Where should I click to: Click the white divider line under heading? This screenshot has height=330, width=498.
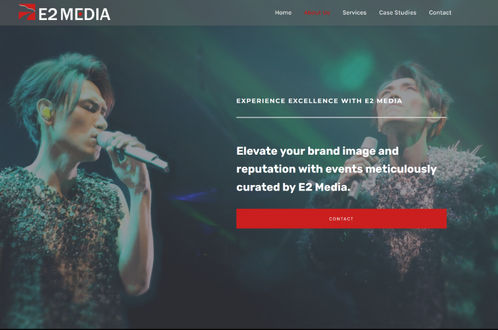[341, 118]
